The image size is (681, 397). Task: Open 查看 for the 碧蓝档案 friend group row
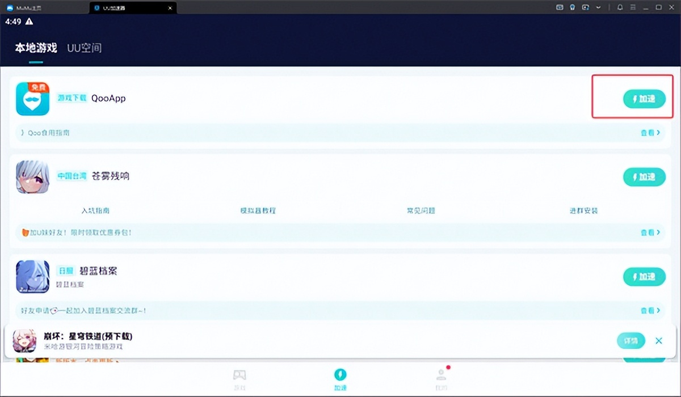click(650, 311)
